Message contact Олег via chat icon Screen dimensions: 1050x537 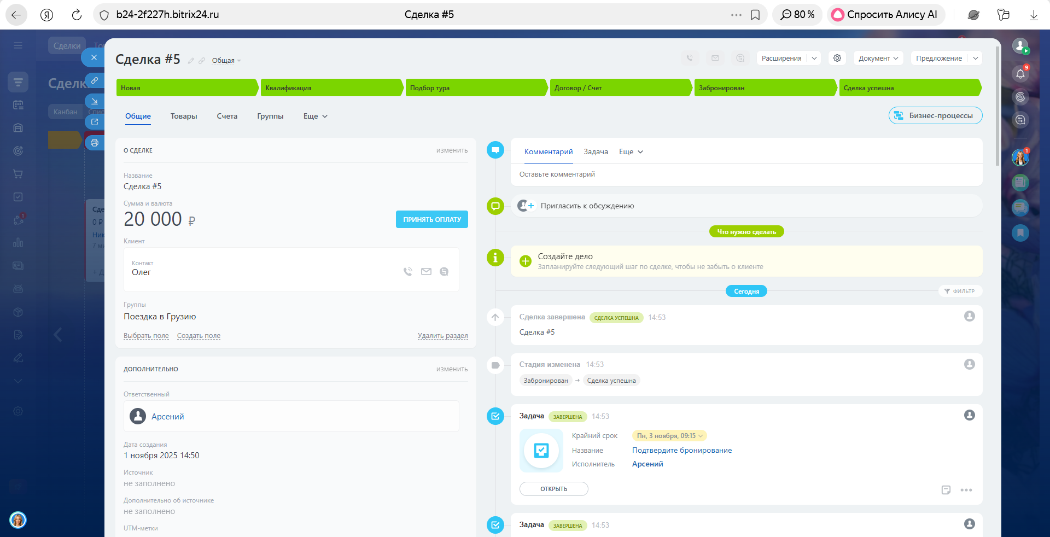(444, 271)
